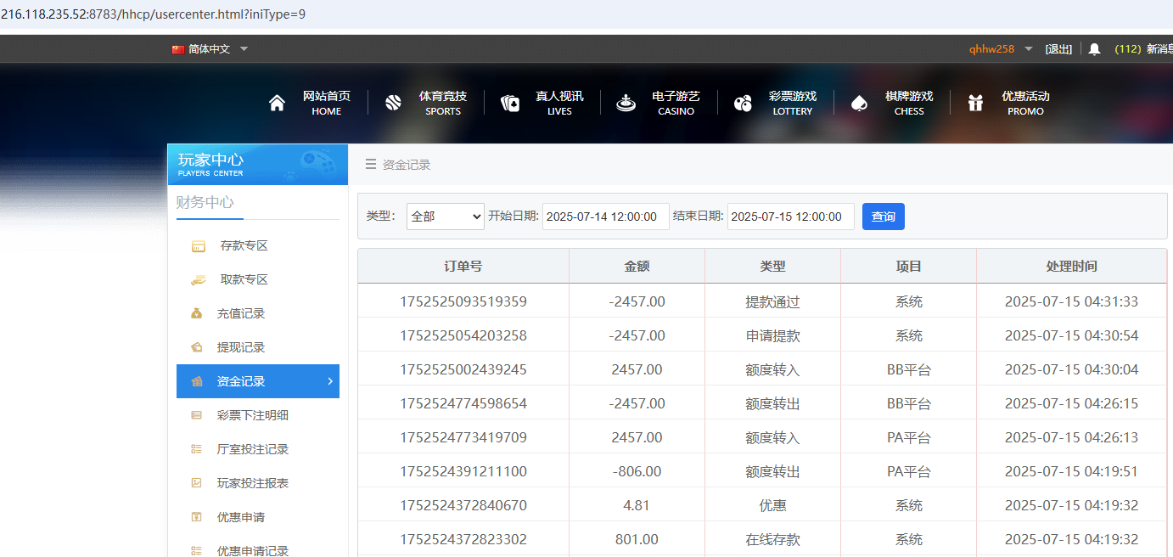Select the 彩票游戏 LOTTERY icon
This screenshot has width=1173, height=557.
[742, 101]
